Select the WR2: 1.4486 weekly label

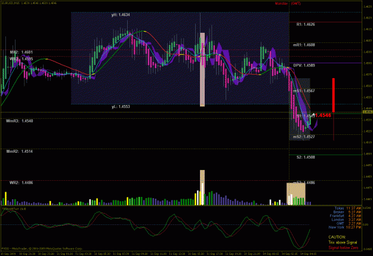(x=21, y=183)
